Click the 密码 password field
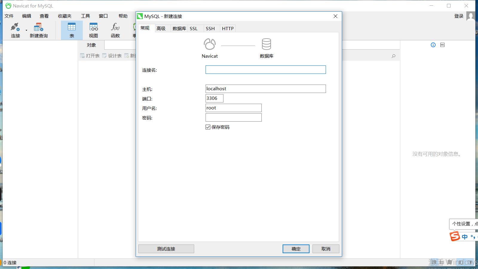 click(x=234, y=117)
